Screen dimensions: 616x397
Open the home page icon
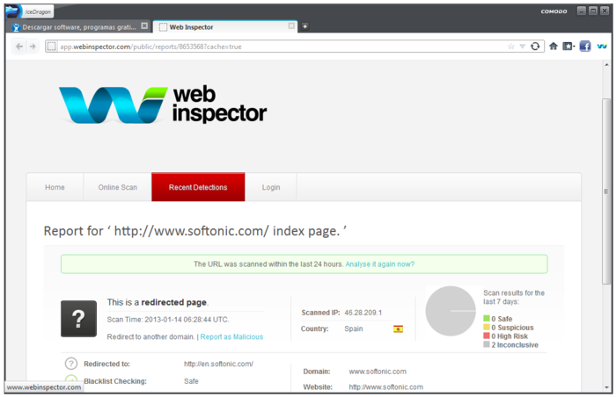coord(554,47)
